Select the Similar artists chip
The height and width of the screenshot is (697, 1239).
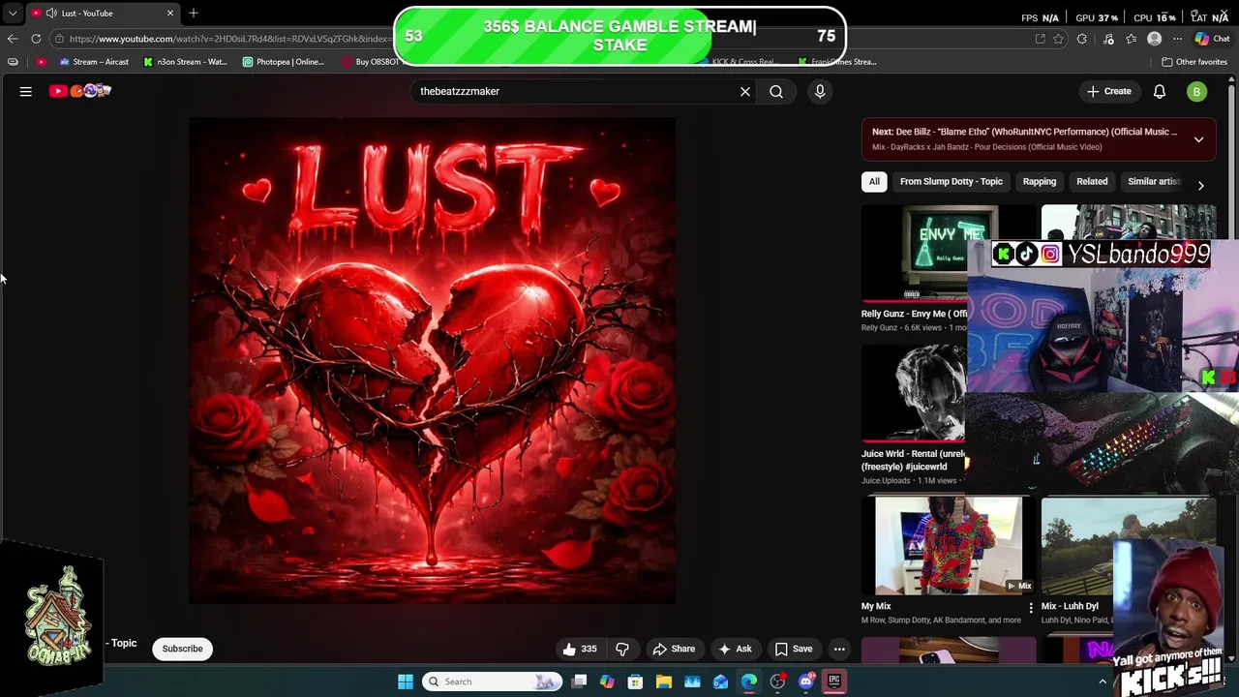[1153, 181]
